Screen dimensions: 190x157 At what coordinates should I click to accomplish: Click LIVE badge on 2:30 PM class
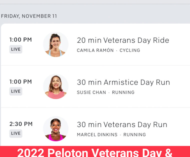click(16, 133)
